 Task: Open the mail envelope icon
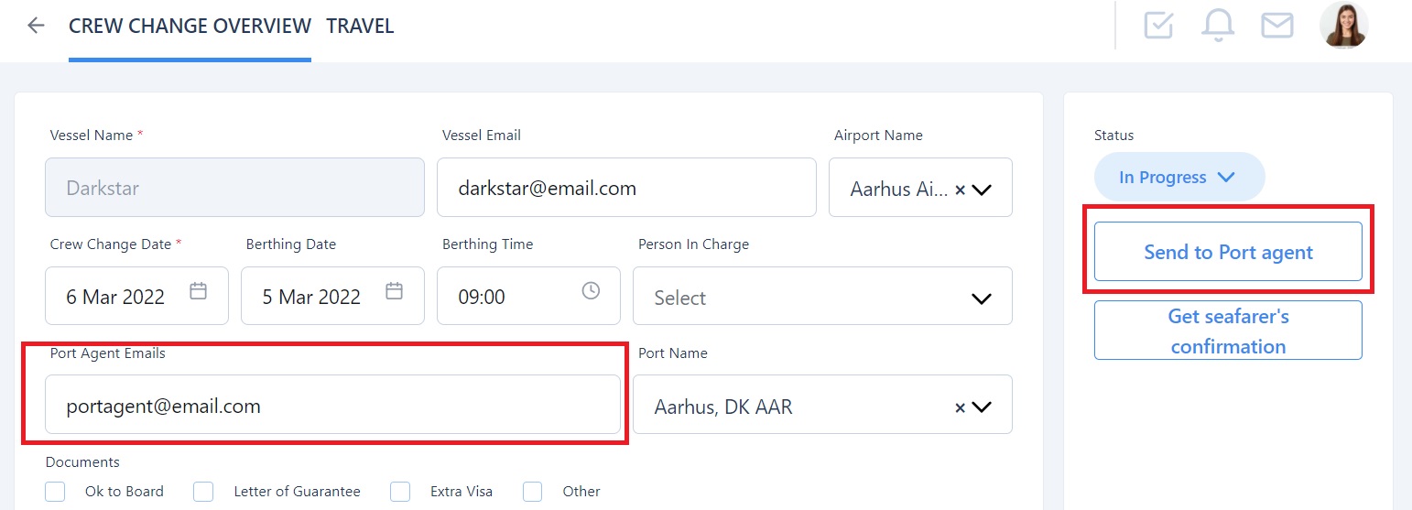1276,26
